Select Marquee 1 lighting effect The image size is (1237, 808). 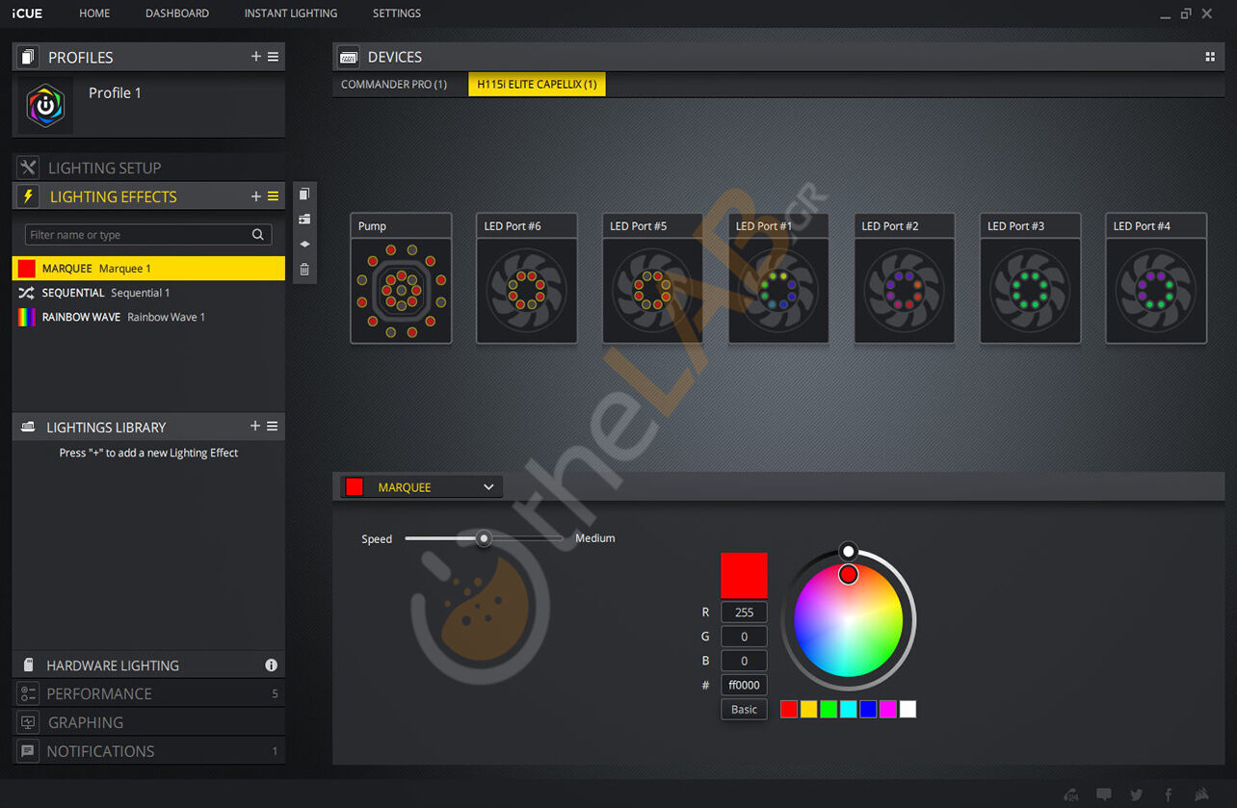click(x=148, y=269)
